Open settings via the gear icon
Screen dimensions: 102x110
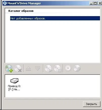click(68, 68)
